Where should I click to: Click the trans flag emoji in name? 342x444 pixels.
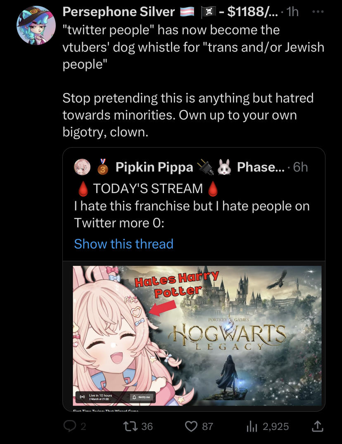tap(187, 12)
